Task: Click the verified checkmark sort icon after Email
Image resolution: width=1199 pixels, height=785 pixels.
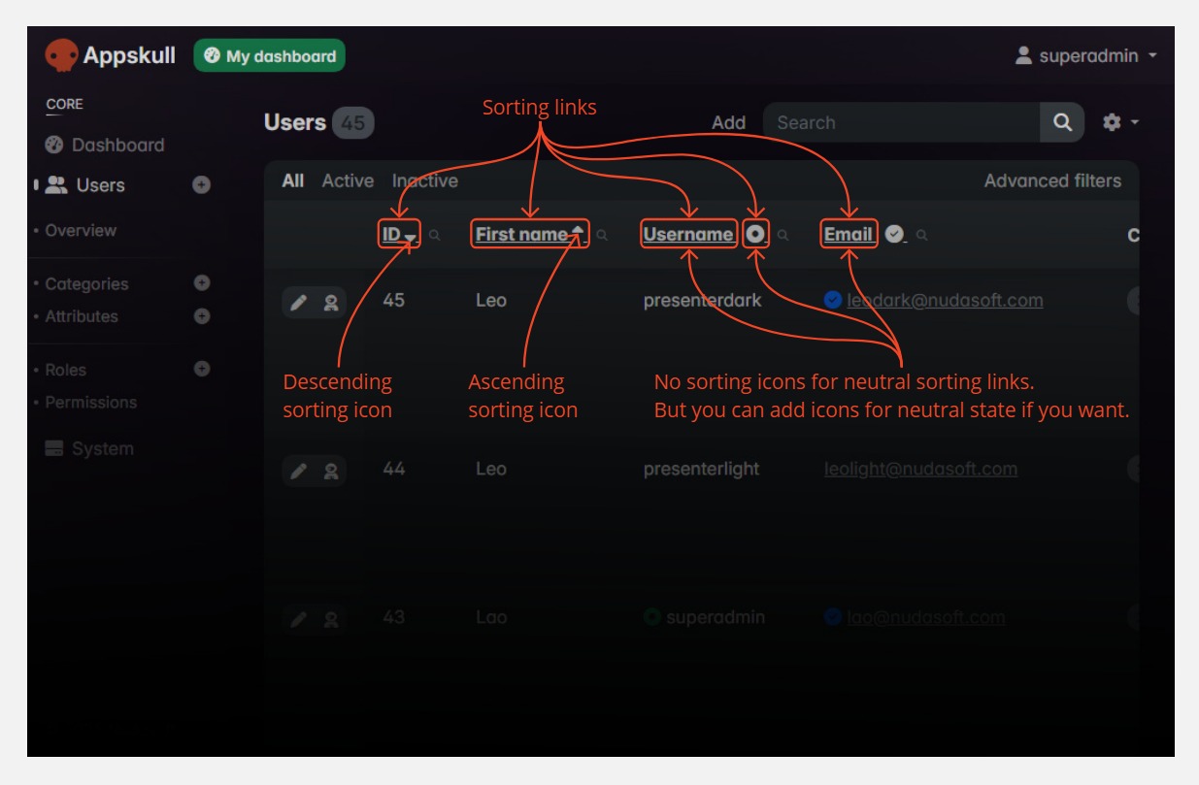Action: pyautogui.click(x=895, y=234)
